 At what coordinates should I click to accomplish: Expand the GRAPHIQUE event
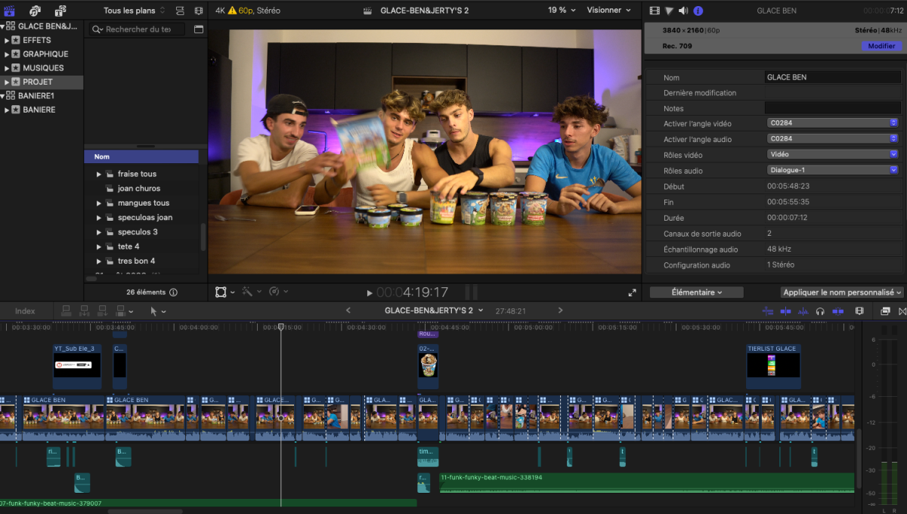pos(7,54)
